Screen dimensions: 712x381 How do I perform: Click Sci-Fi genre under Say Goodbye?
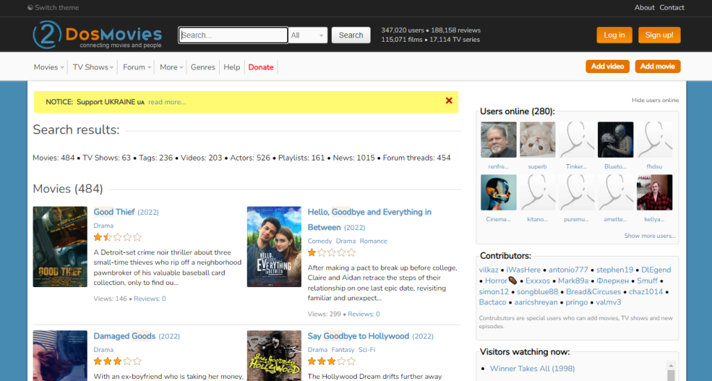367,350
